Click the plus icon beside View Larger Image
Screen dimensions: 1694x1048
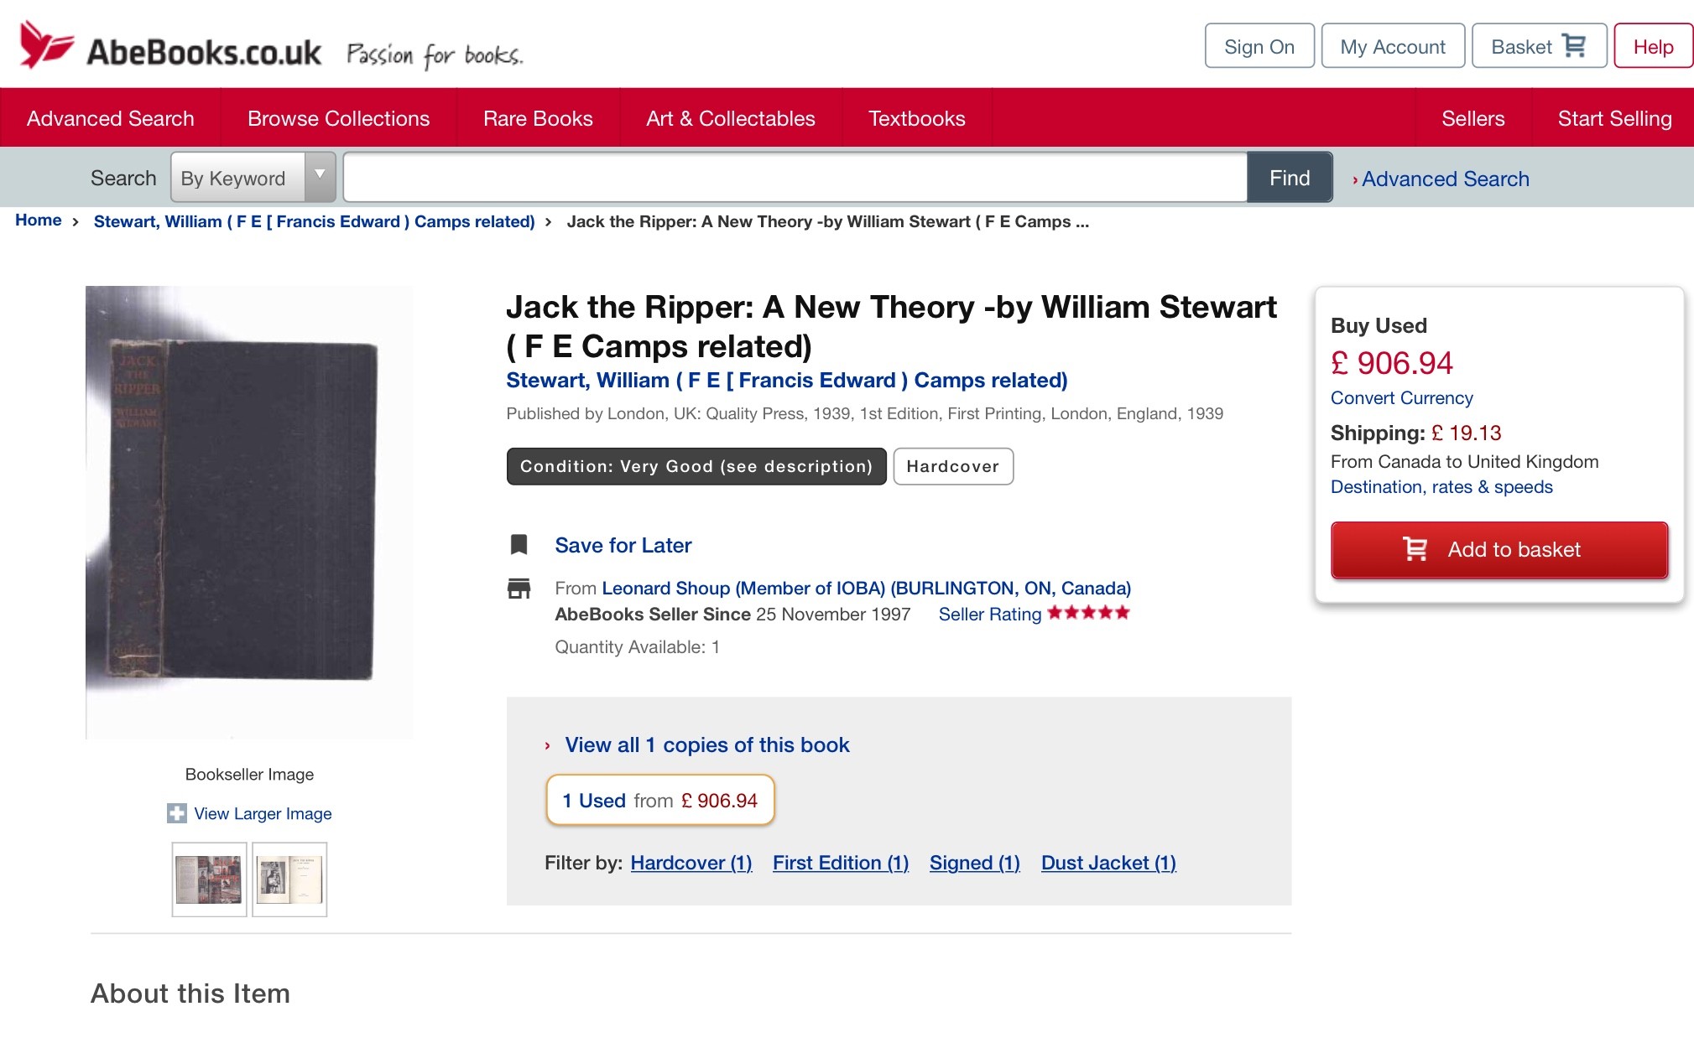click(x=177, y=813)
